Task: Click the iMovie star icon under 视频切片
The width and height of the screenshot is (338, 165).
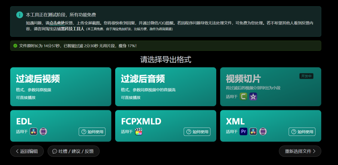Action: click(x=253, y=96)
